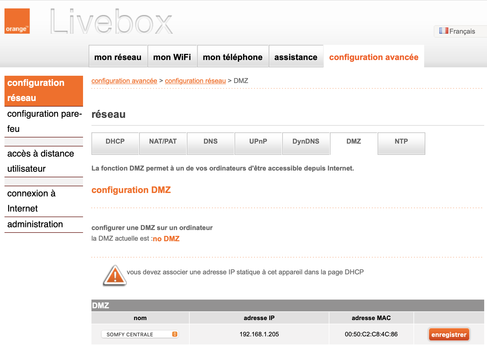This screenshot has height=354, width=487.
Task: Open the 'mon téléphone' main tab
Action: 233,56
